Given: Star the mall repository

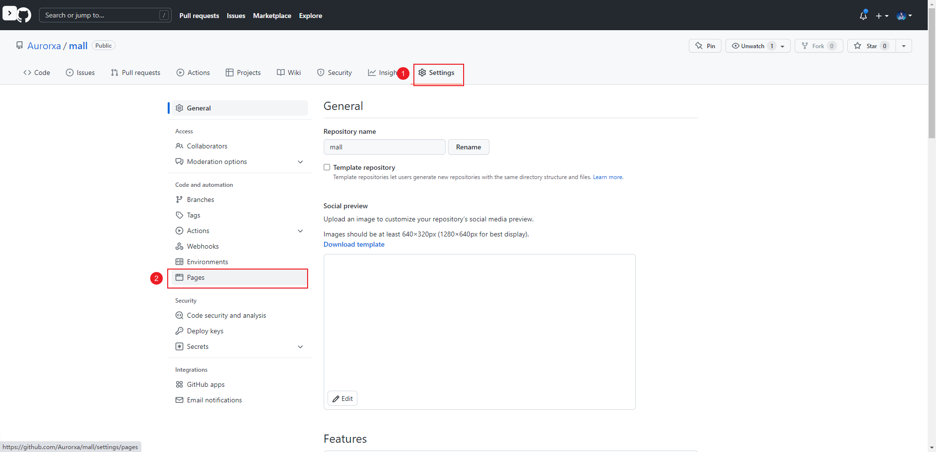Looking at the screenshot, I should (871, 46).
